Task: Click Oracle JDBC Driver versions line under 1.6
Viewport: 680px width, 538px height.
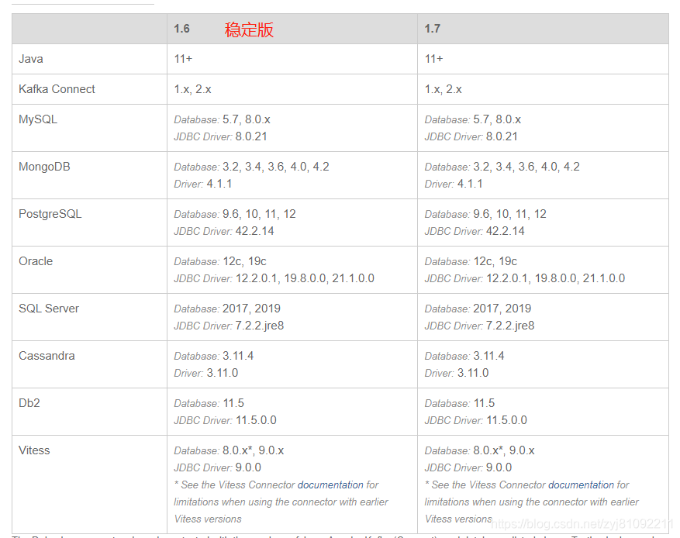Action: click(x=274, y=278)
